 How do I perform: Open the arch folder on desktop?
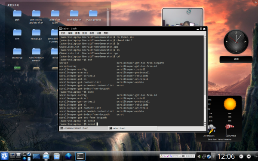point(17,15)
